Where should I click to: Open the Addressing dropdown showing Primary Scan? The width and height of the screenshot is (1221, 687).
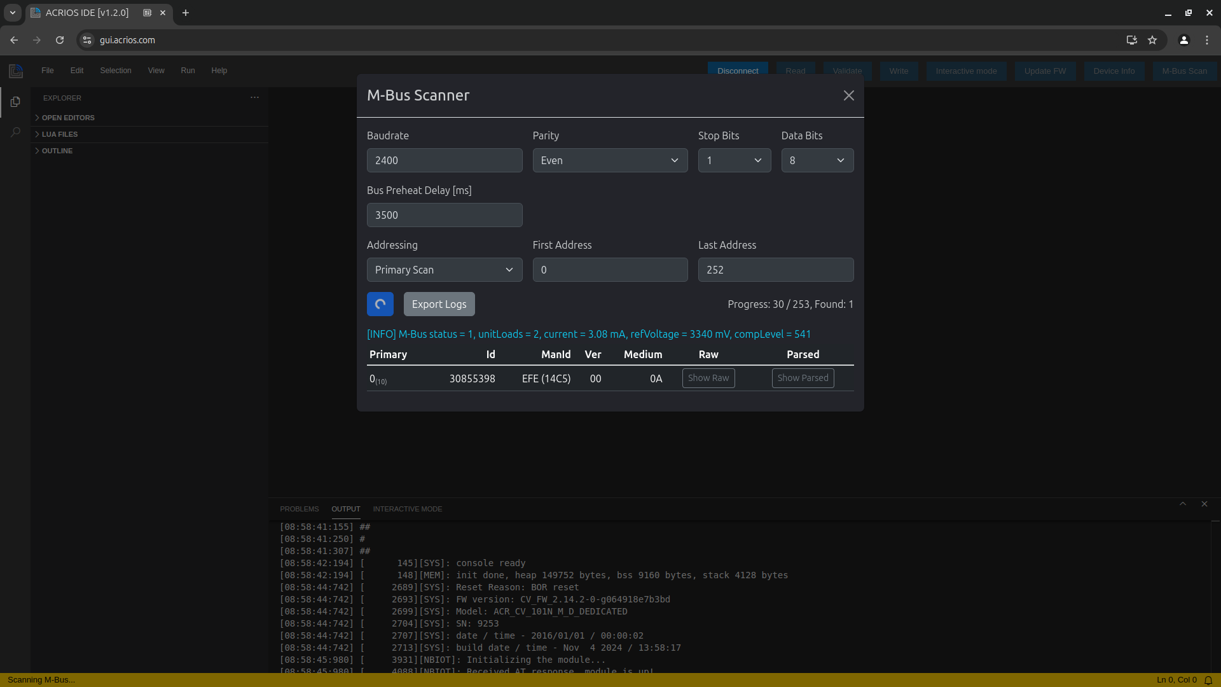(x=444, y=270)
